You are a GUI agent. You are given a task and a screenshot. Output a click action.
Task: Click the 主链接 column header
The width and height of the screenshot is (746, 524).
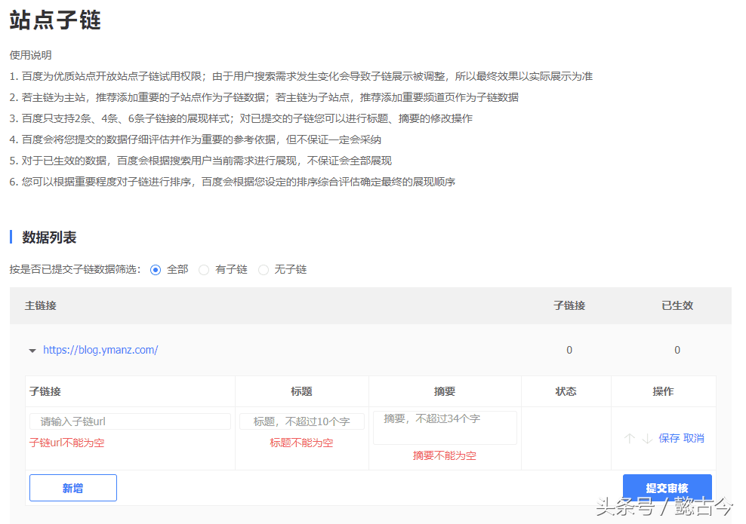point(41,305)
